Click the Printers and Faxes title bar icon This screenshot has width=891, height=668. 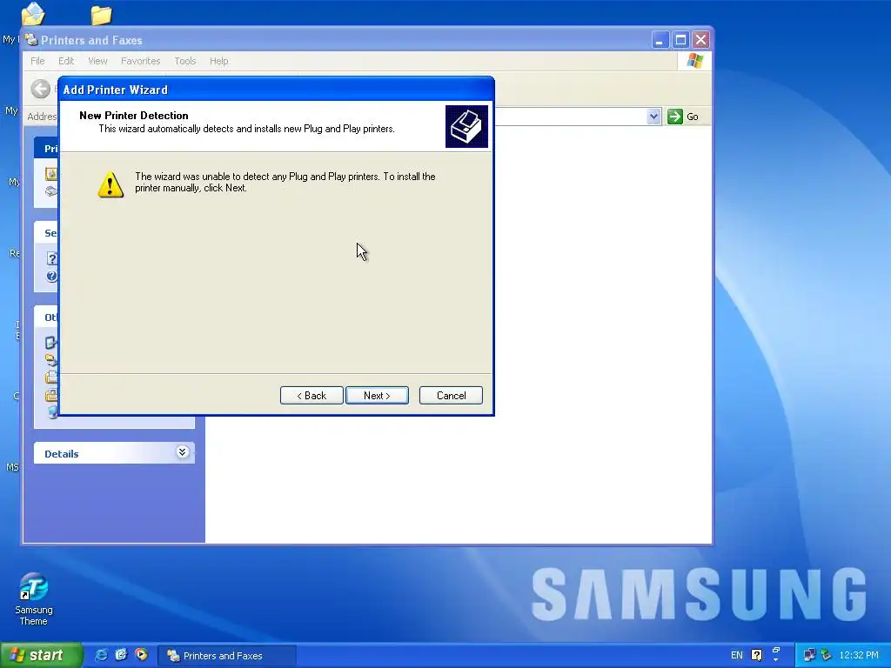click(x=32, y=40)
